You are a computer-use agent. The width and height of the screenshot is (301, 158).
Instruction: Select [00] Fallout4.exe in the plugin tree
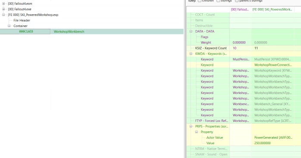[19, 9]
